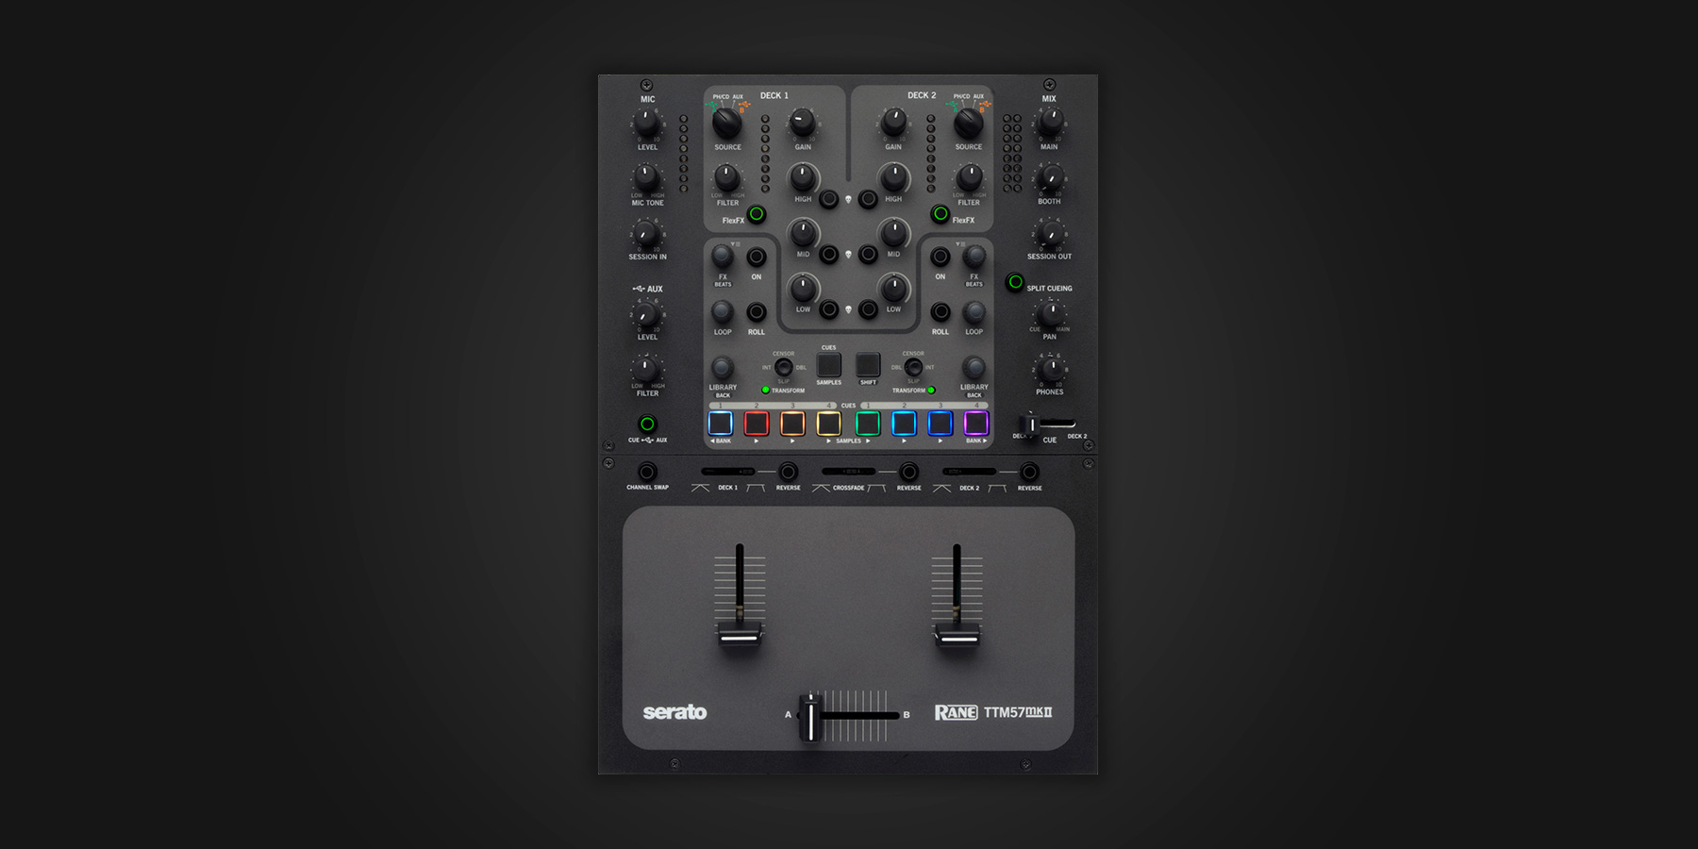Click the Deck 1 FX BEATS knob
The height and width of the screenshot is (849, 1698).
point(723,257)
